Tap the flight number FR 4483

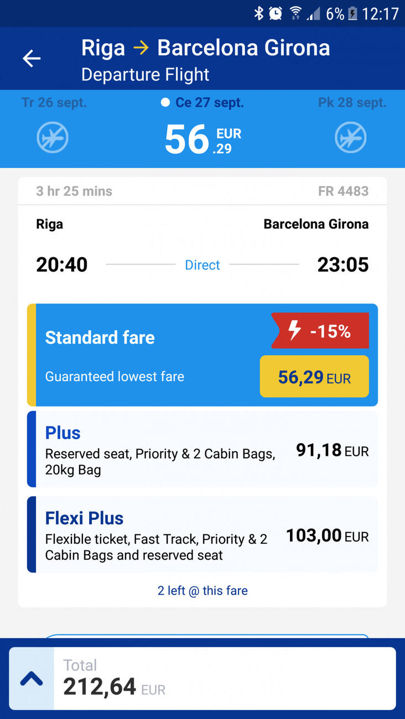pos(343,191)
